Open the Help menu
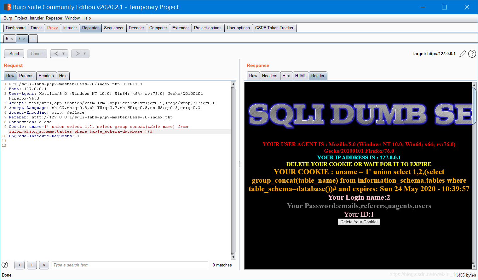478x280 pixels. click(87, 18)
